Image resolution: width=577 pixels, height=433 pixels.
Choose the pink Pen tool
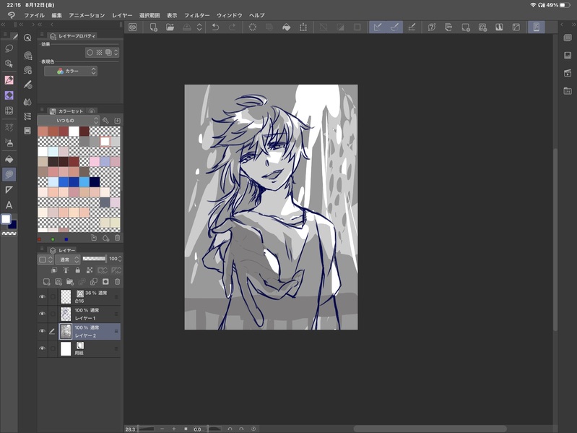(x=9, y=80)
